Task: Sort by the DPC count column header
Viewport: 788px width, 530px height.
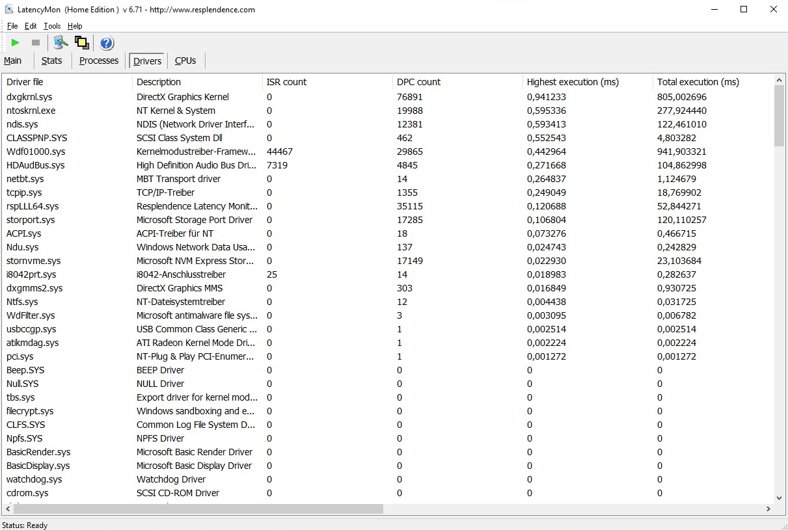Action: (418, 82)
